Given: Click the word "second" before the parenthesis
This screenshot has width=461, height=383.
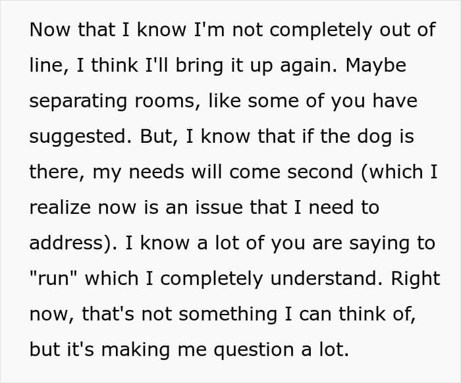Looking at the screenshot, I should [x=320, y=172].
